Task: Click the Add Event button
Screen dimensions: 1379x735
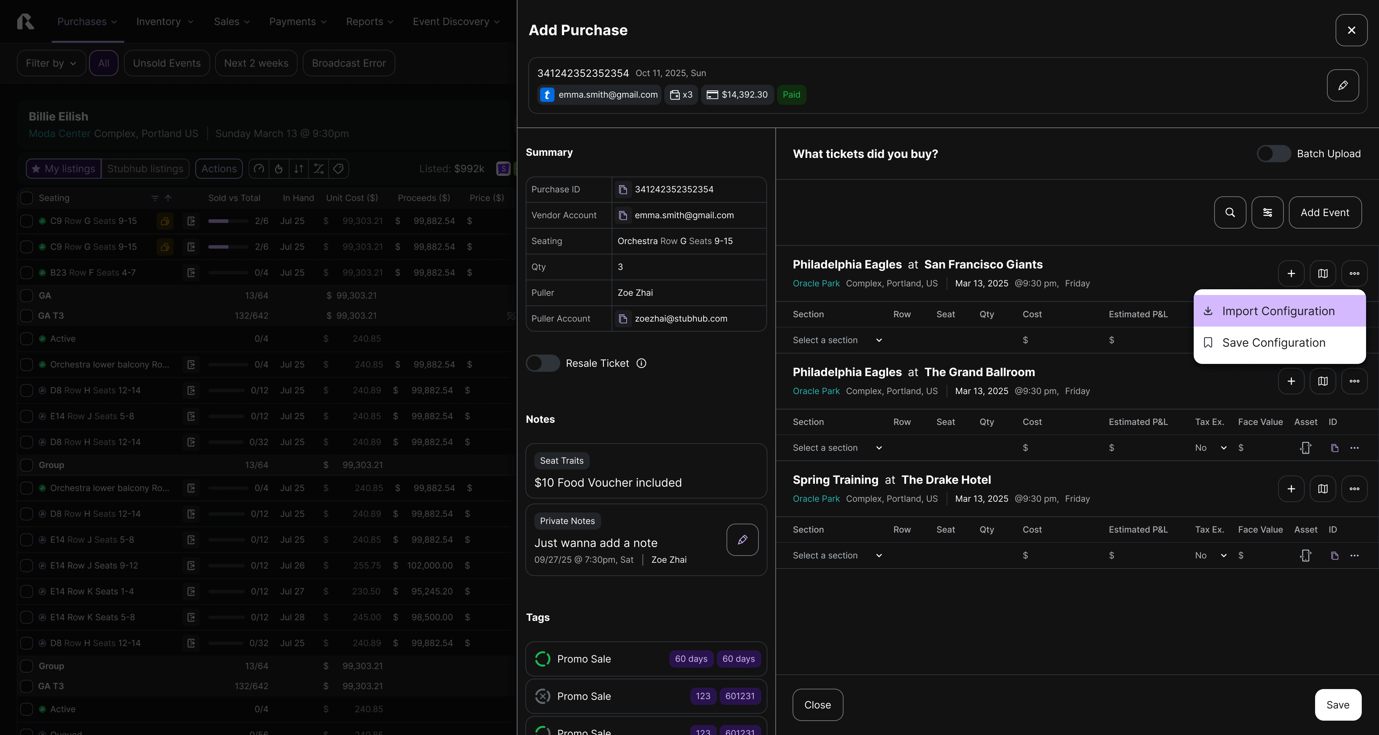Action: (1324, 212)
